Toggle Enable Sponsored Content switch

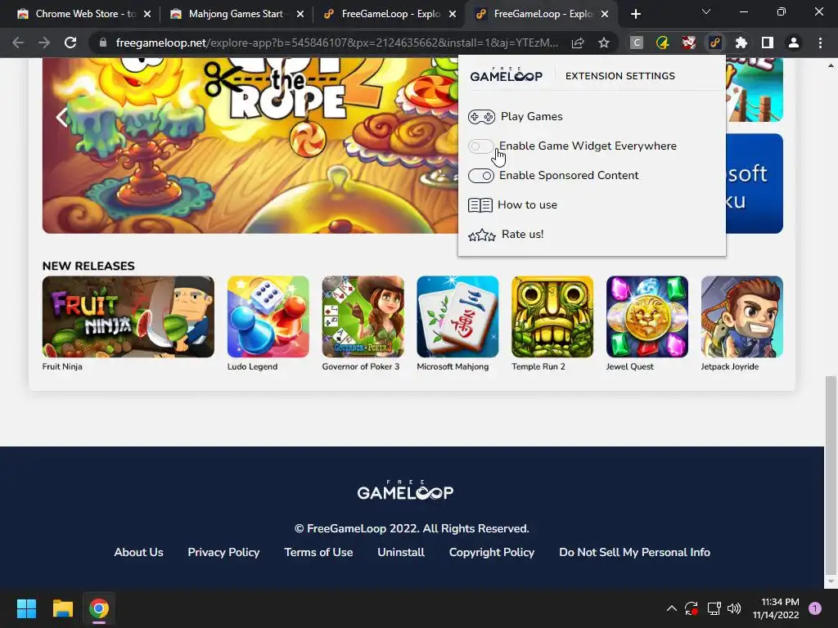point(480,176)
